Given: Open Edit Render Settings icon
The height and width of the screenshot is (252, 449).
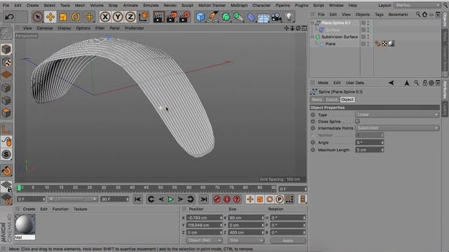Looking at the screenshot, I should click(185, 17).
